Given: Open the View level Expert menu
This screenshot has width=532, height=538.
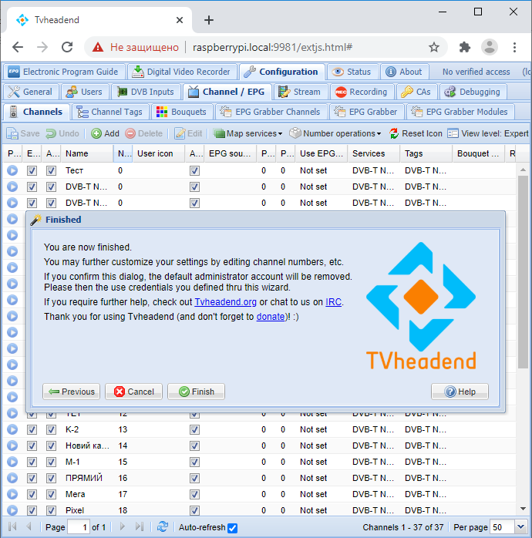Looking at the screenshot, I should pos(488,133).
